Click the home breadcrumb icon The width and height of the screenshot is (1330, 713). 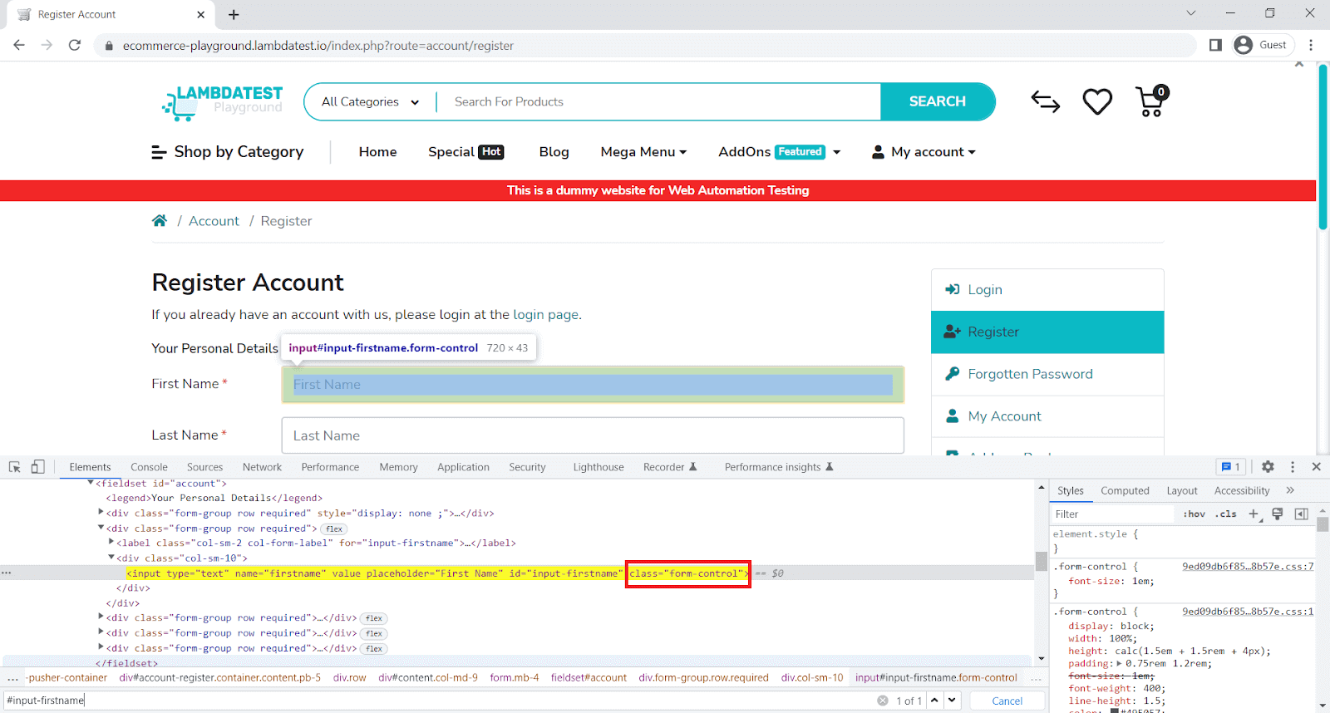(x=160, y=221)
